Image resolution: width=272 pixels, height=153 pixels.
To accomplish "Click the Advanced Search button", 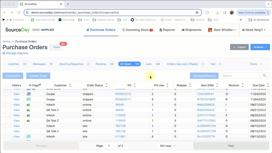I will [204, 76].
